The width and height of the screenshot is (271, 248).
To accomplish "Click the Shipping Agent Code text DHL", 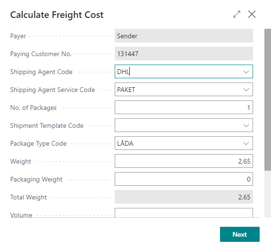I will click(123, 72).
